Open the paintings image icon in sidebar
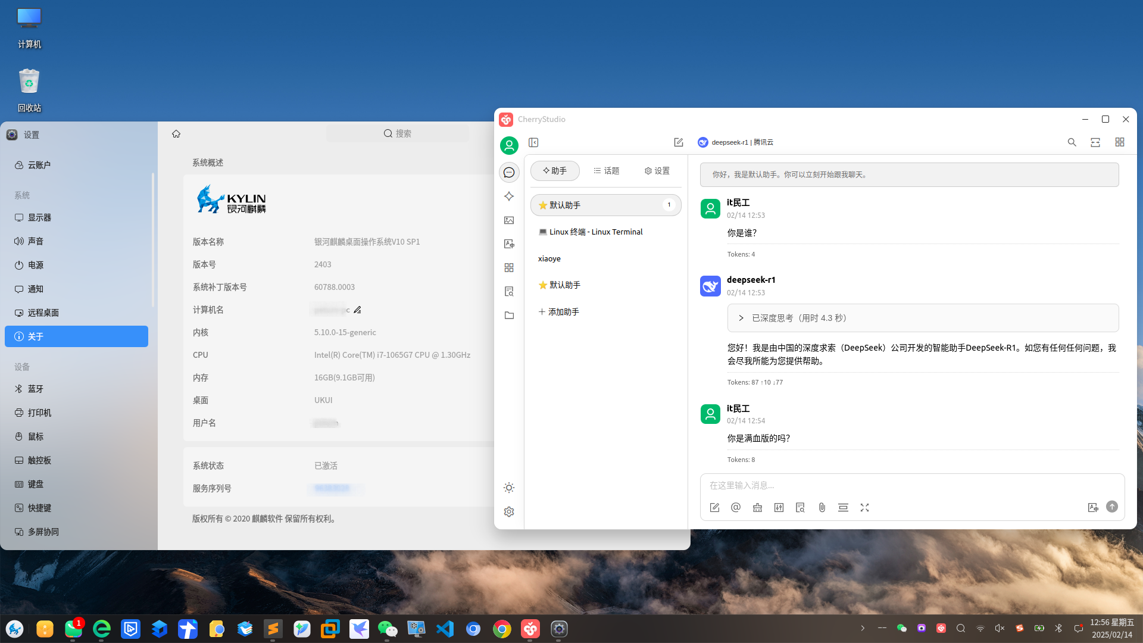Screen dimensions: 1143x643 pos(509,220)
